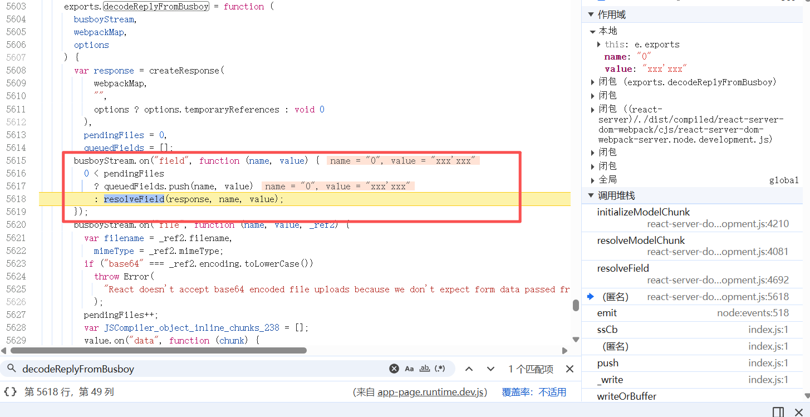Image resolution: width=810 pixels, height=417 pixels.
Task: Close the find-in-file search bar
Action: [570, 369]
